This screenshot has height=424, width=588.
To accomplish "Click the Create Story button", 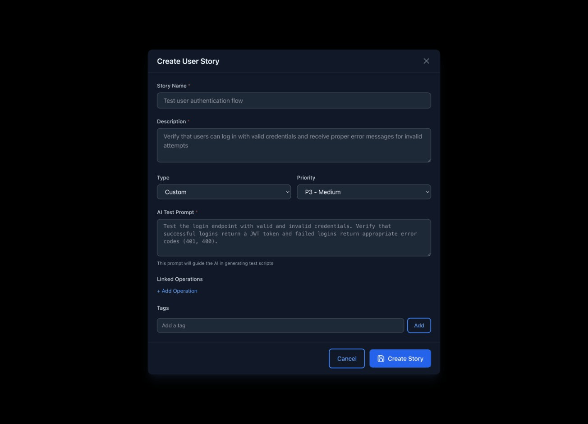I will tap(400, 358).
